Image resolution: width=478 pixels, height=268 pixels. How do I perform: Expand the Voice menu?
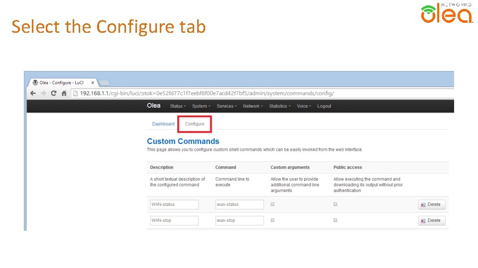[x=304, y=106]
